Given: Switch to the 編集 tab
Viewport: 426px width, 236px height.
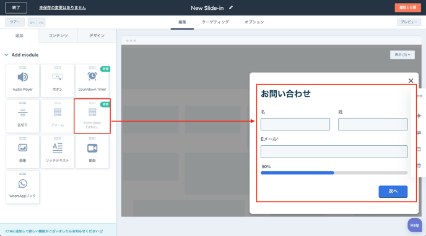Looking at the screenshot, I should [x=182, y=22].
